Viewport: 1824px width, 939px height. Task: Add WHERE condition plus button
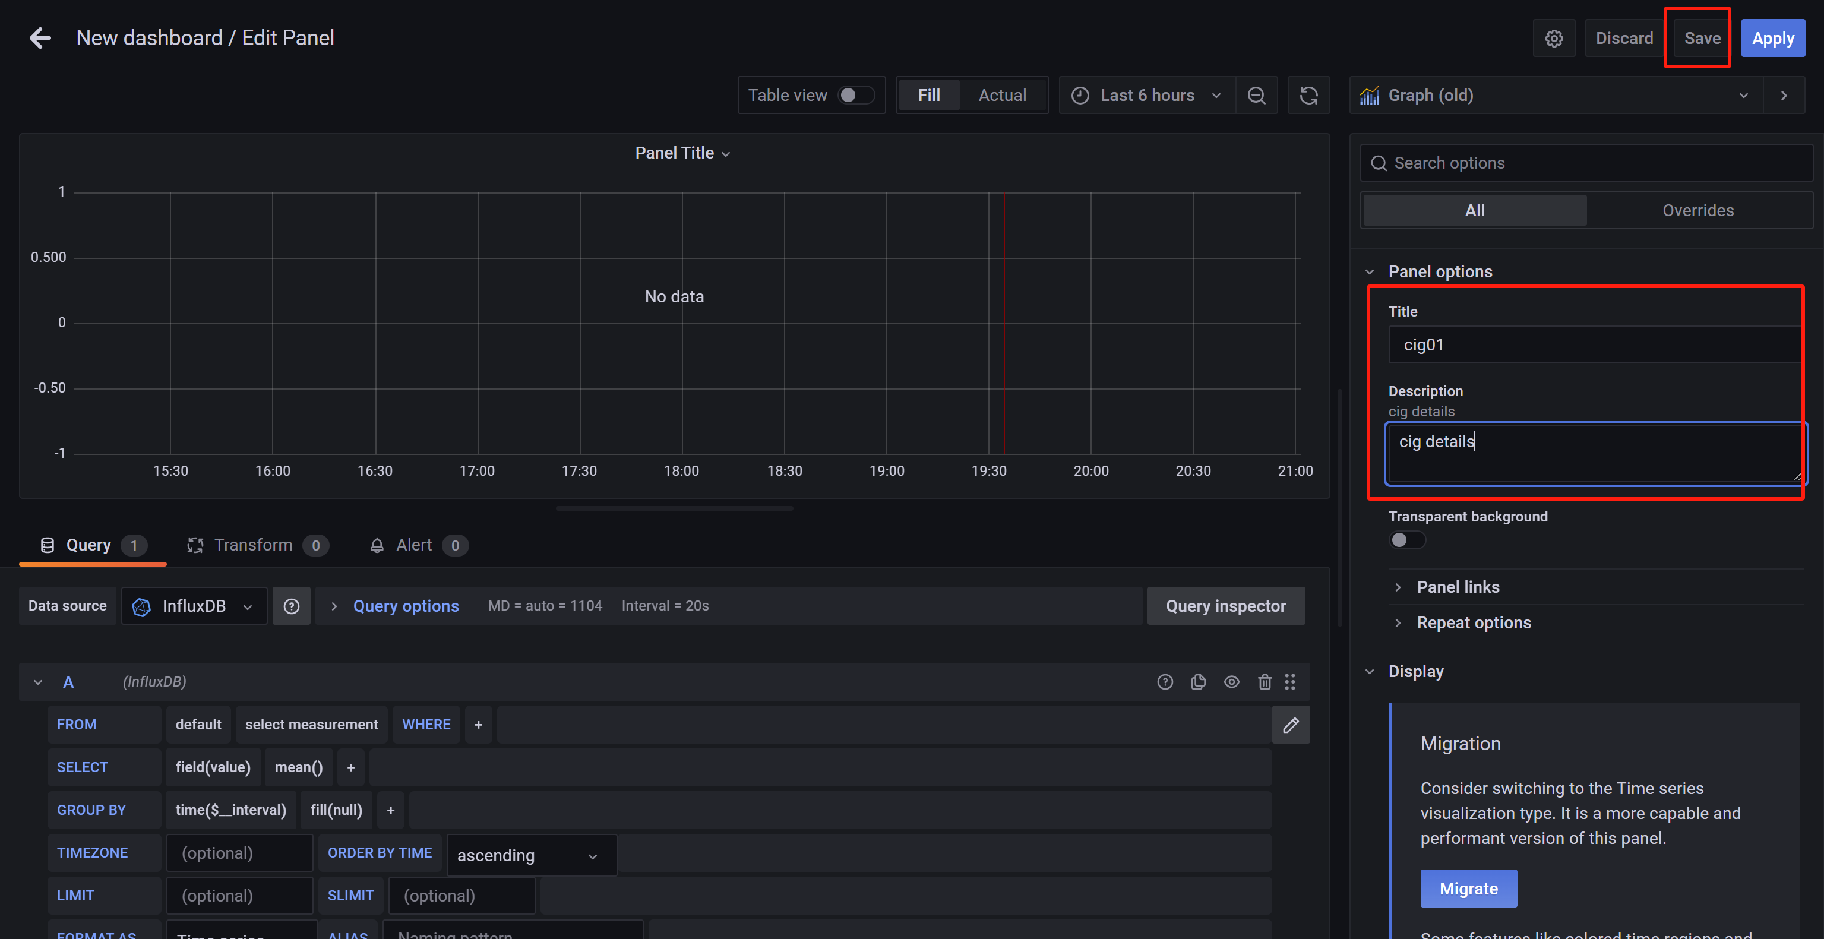478,725
